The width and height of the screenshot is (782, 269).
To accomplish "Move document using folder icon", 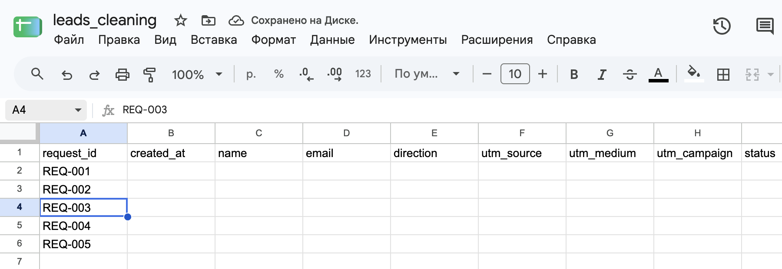I will click(x=209, y=20).
